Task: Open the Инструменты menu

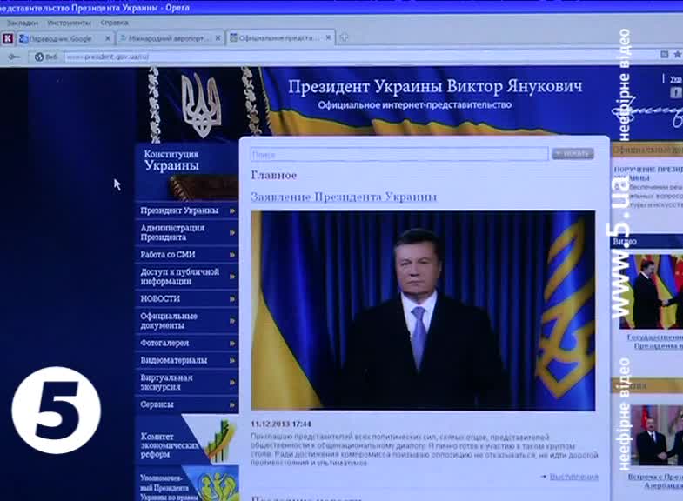Action: [x=67, y=23]
